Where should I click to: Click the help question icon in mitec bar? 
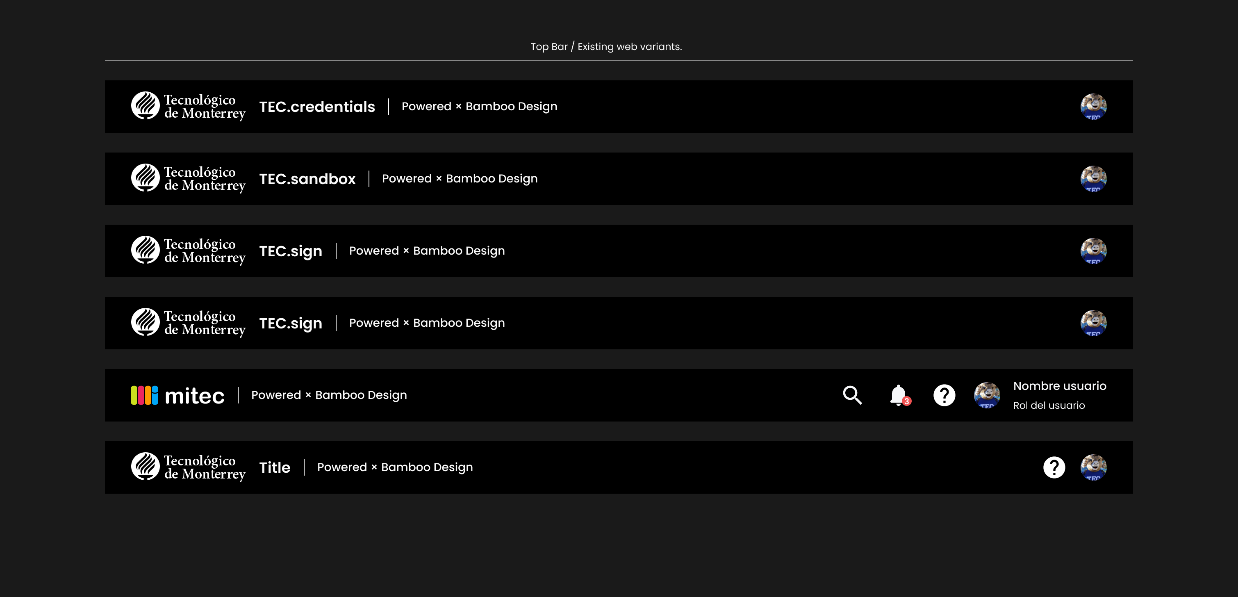(x=944, y=395)
